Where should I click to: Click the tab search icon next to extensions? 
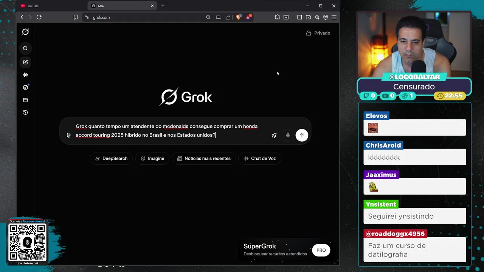(x=286, y=17)
